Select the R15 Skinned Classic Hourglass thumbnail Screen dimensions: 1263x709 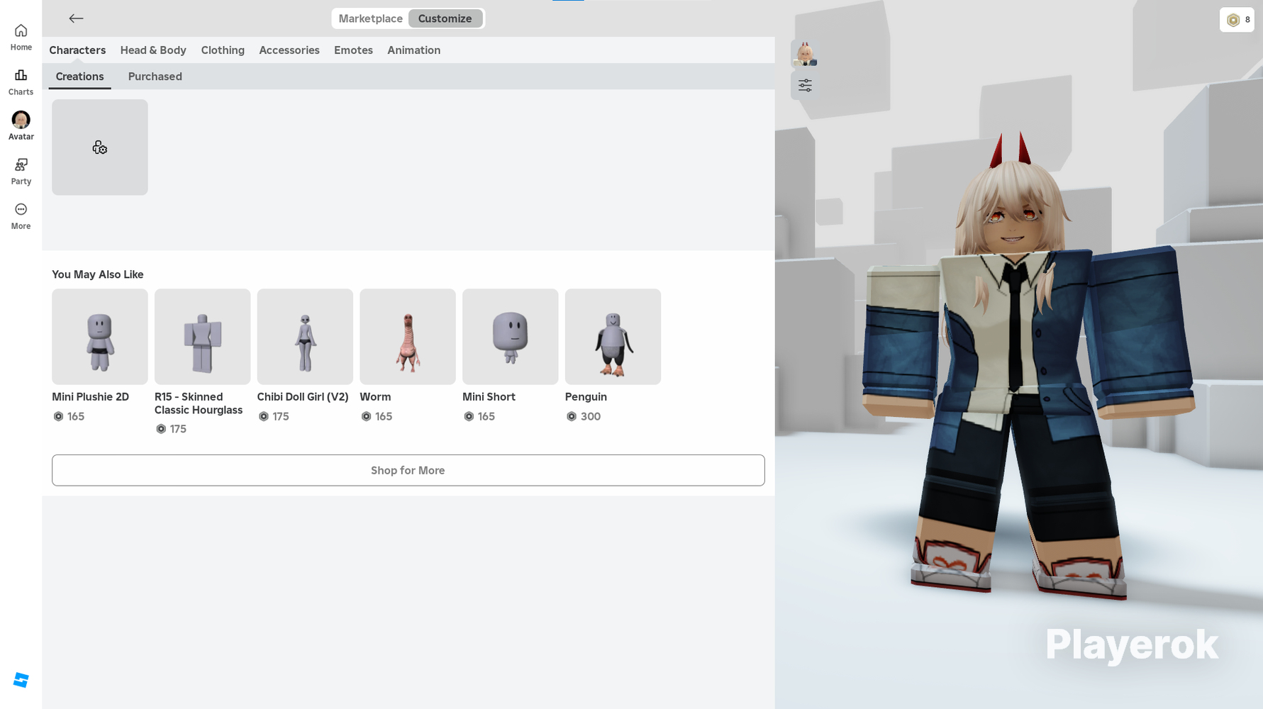click(203, 337)
